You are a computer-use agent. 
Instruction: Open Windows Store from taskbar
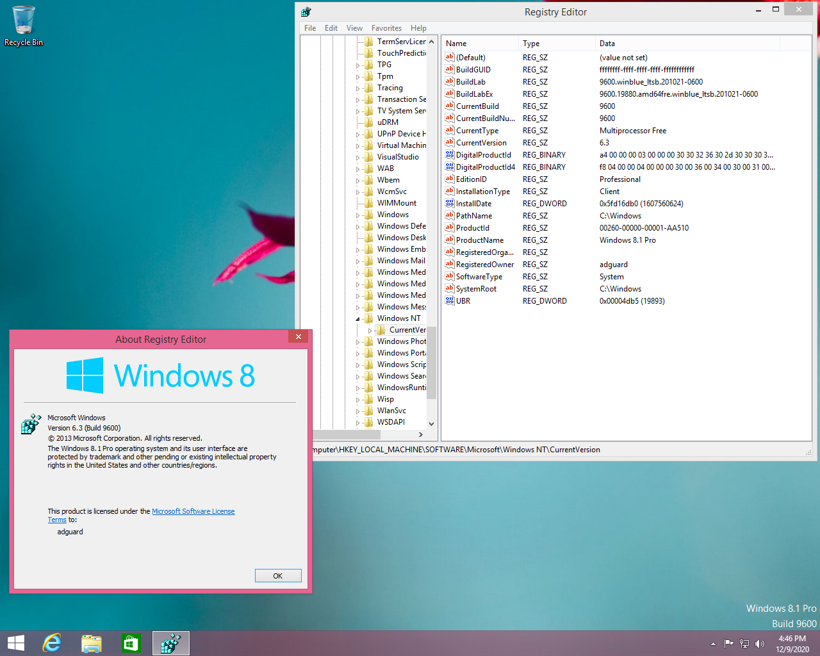[x=131, y=643]
